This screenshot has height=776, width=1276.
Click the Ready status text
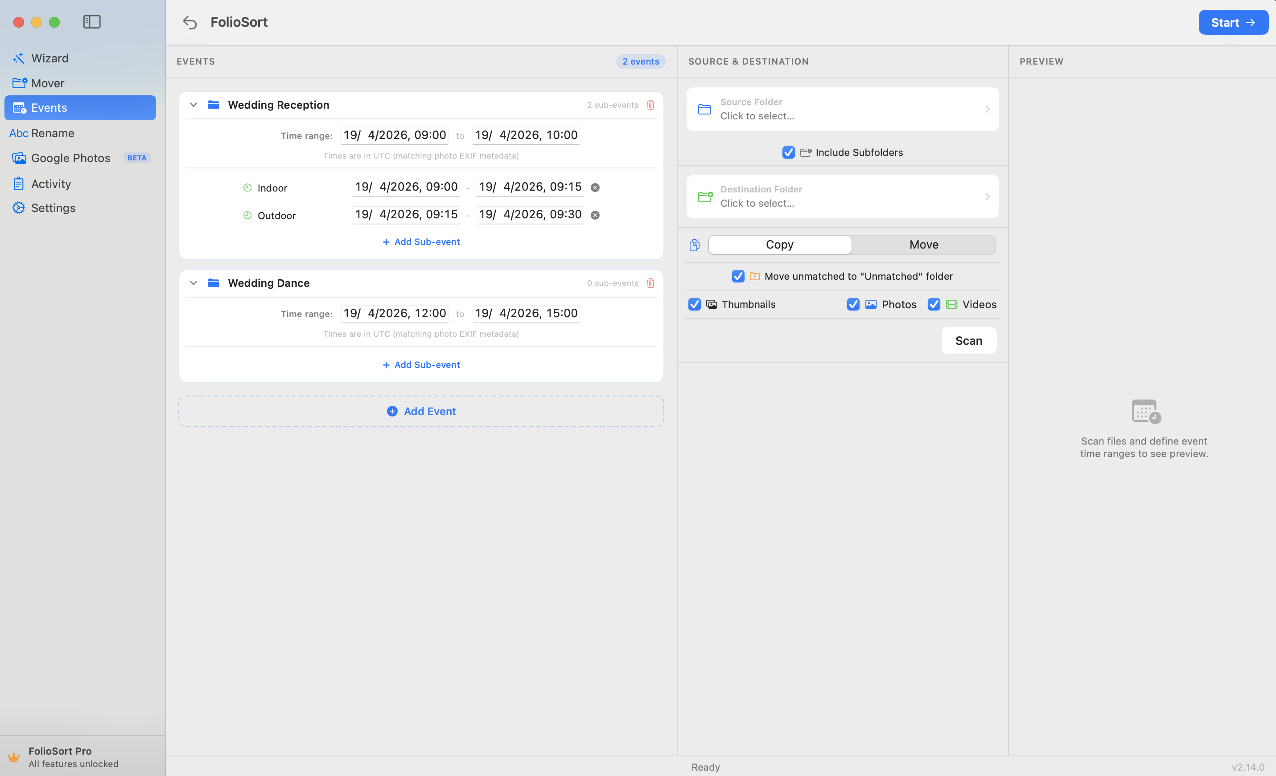[705, 767]
